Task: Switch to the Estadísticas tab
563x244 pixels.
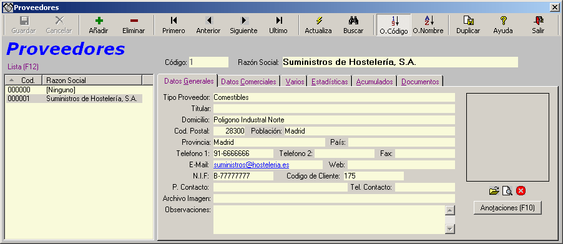Action: (330, 82)
